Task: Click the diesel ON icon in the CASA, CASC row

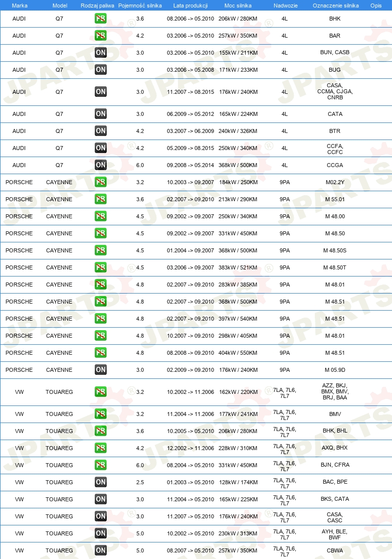Action: tap(101, 516)
